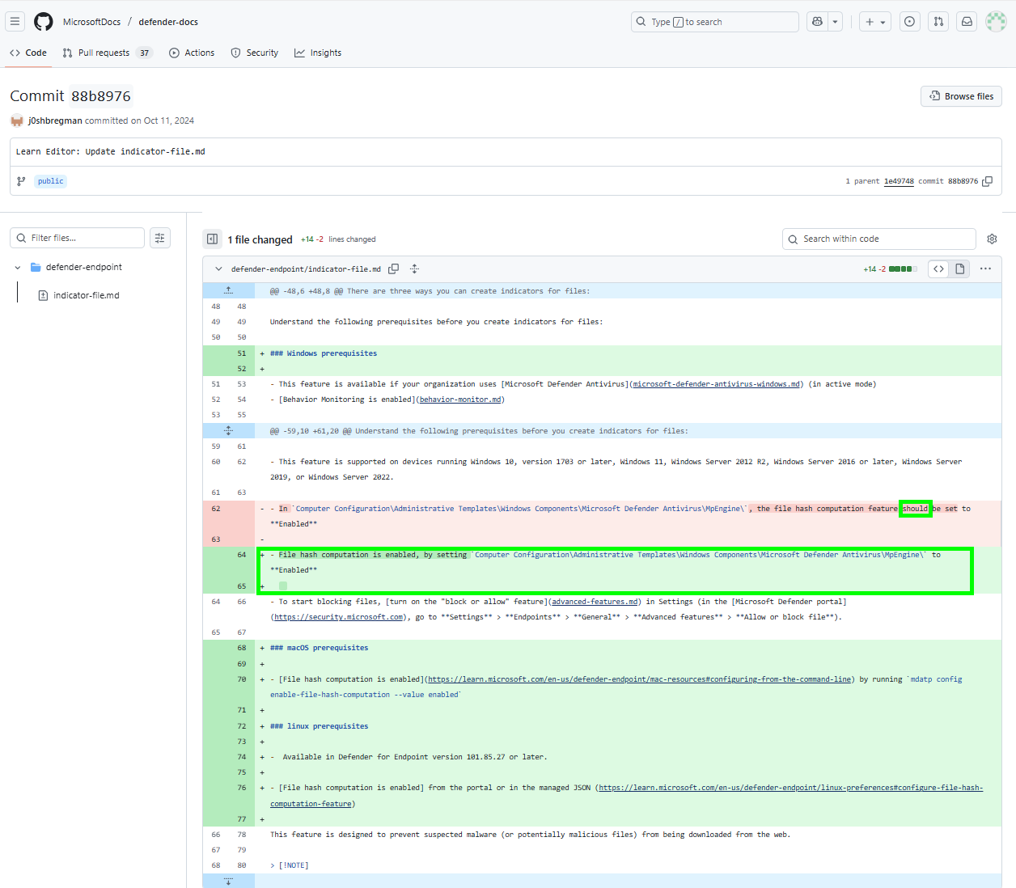
Task: Open the global navigation hamburger menu
Action: pyautogui.click(x=15, y=22)
